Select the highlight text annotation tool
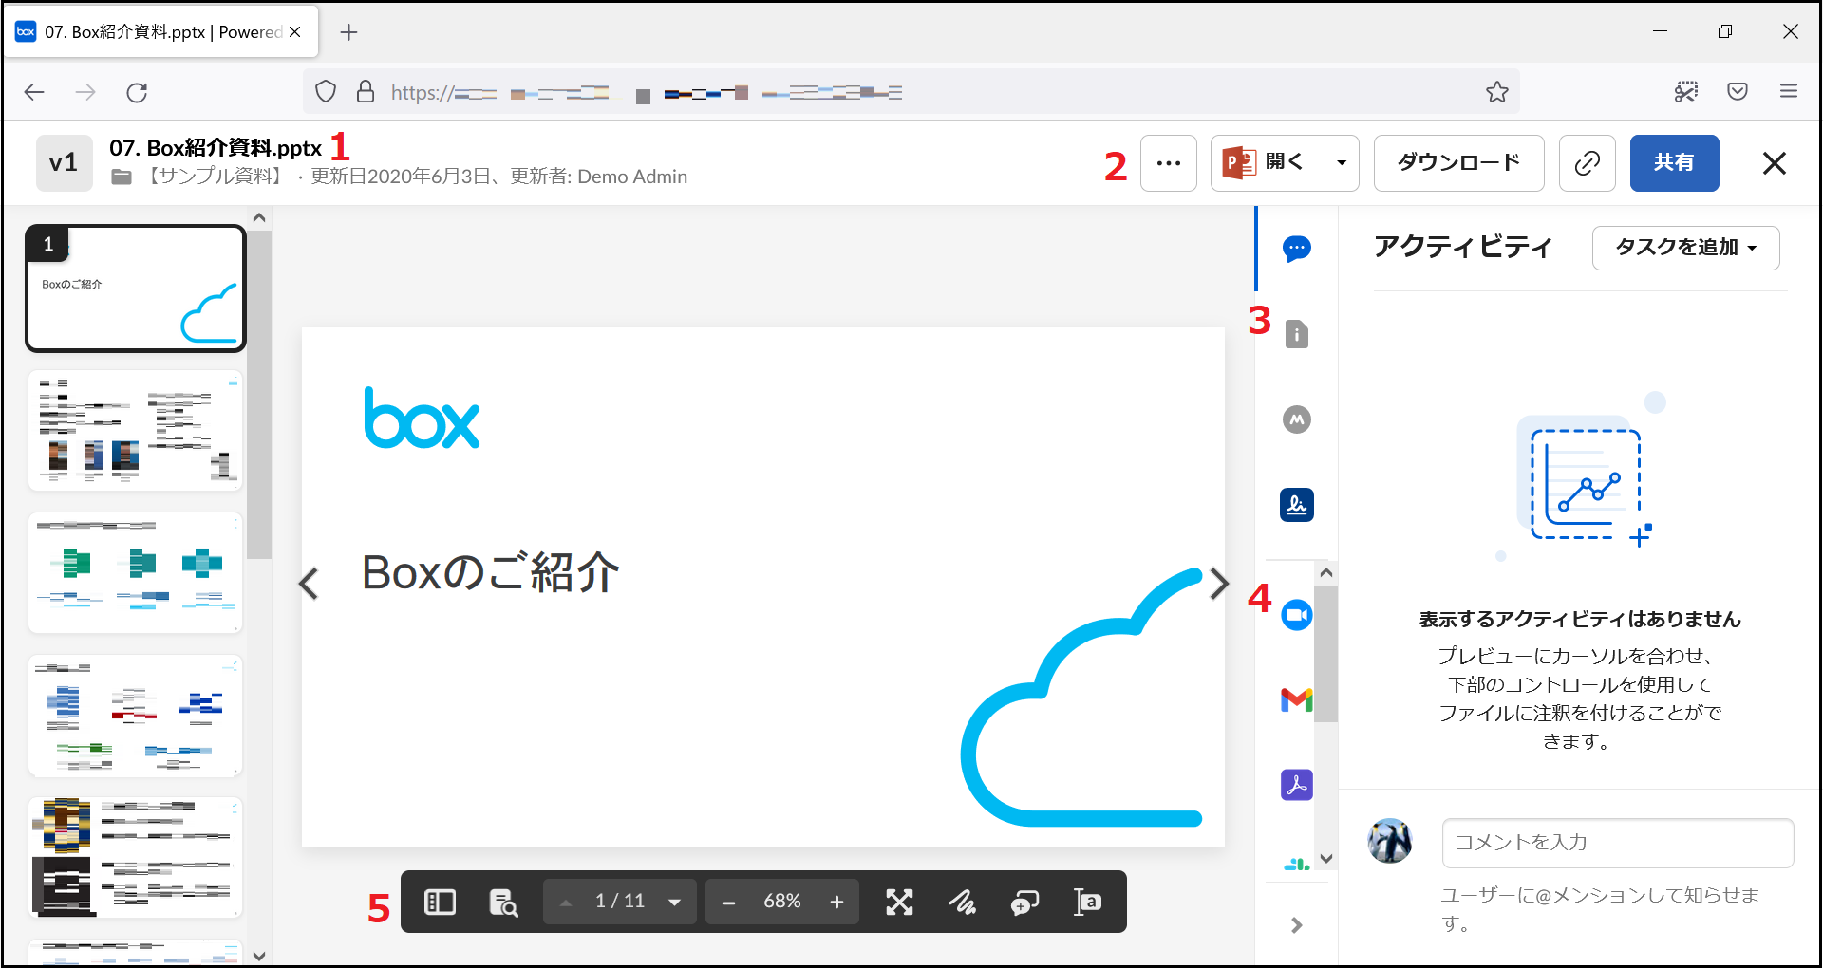The height and width of the screenshot is (968, 1823). tap(1087, 902)
